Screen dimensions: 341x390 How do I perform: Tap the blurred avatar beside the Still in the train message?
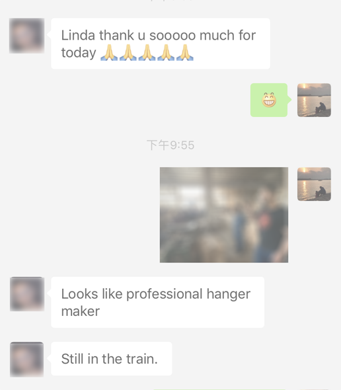pyautogui.click(x=27, y=360)
